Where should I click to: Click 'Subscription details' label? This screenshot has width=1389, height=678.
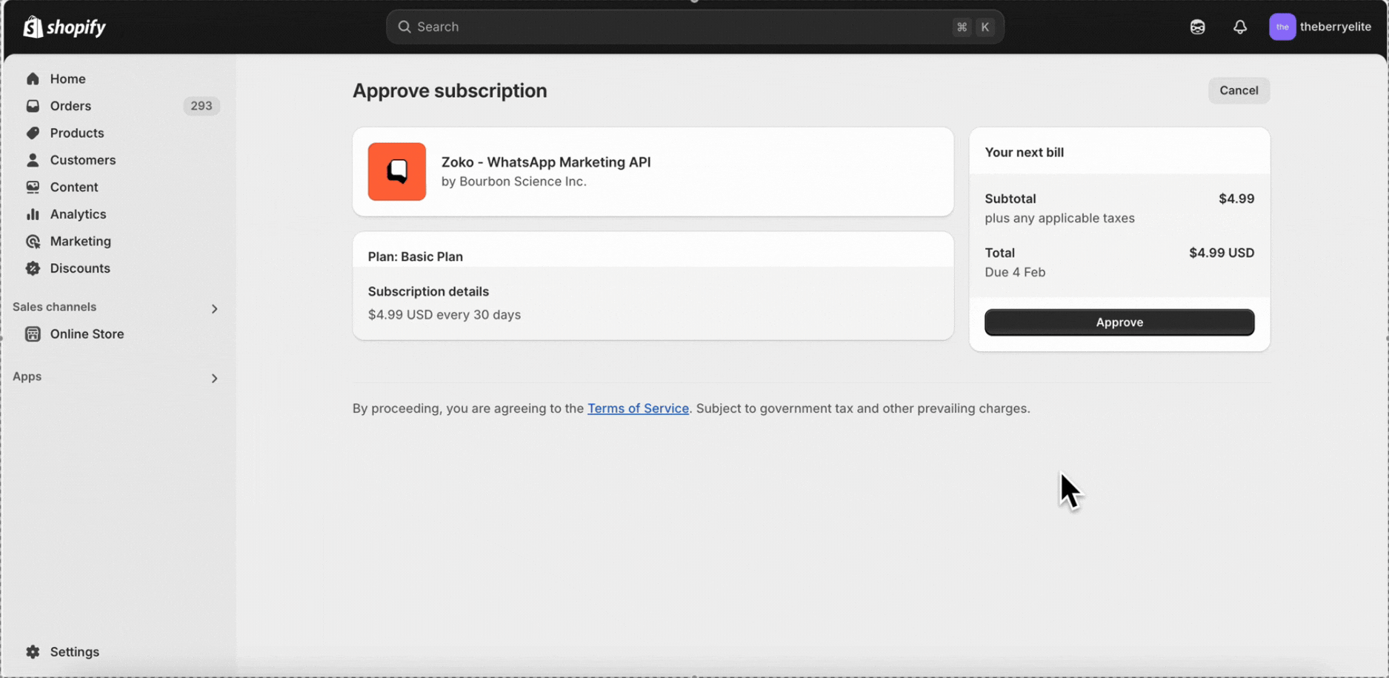coord(428,292)
